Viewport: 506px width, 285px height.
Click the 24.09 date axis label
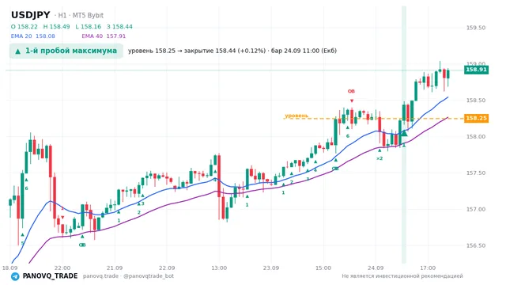click(376, 268)
